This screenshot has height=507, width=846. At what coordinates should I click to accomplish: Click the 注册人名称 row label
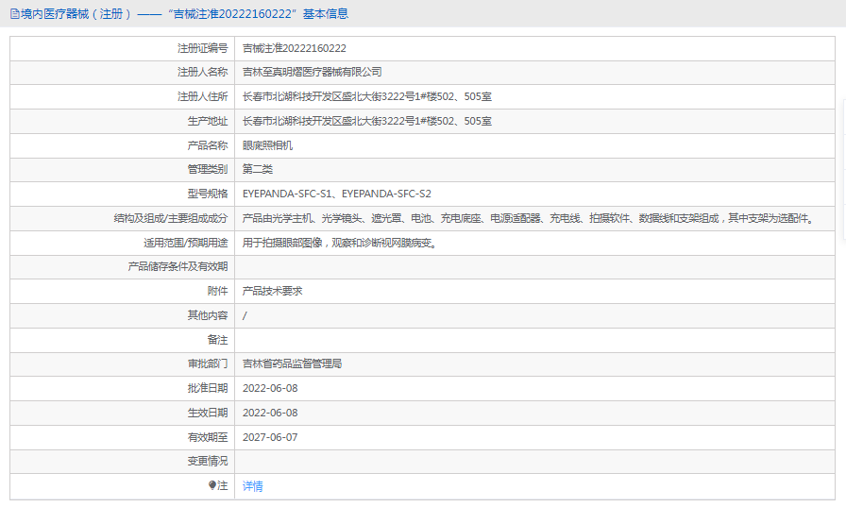click(203, 73)
